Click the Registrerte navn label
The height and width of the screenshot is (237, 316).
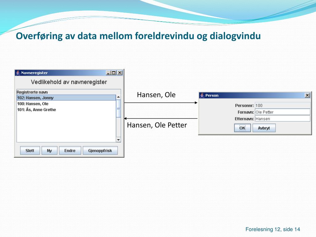click(32, 92)
